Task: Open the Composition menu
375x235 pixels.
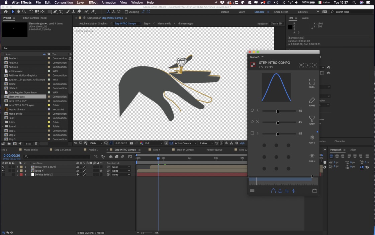Action: click(63, 2)
